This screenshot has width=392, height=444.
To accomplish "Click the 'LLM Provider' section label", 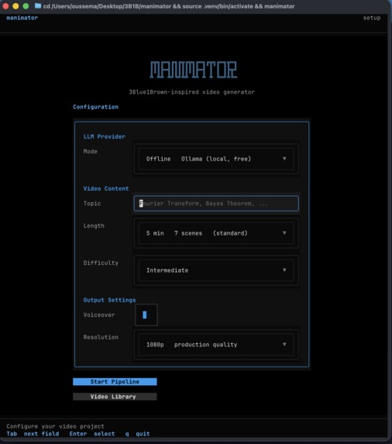I will pyautogui.click(x=104, y=136).
